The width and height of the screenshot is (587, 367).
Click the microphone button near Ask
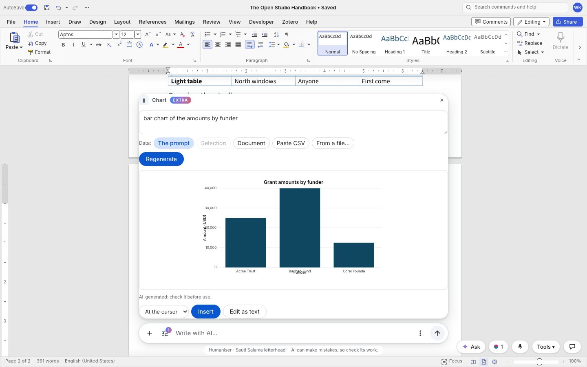(520, 347)
